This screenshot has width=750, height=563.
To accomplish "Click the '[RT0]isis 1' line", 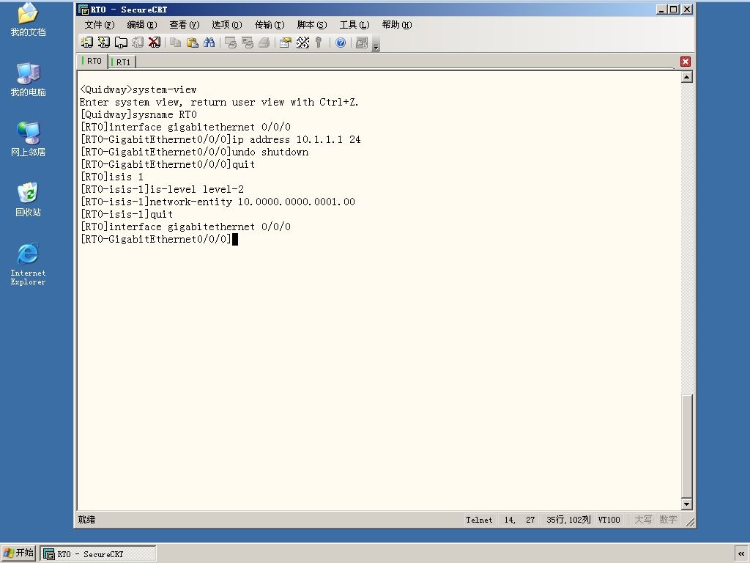I will [112, 177].
